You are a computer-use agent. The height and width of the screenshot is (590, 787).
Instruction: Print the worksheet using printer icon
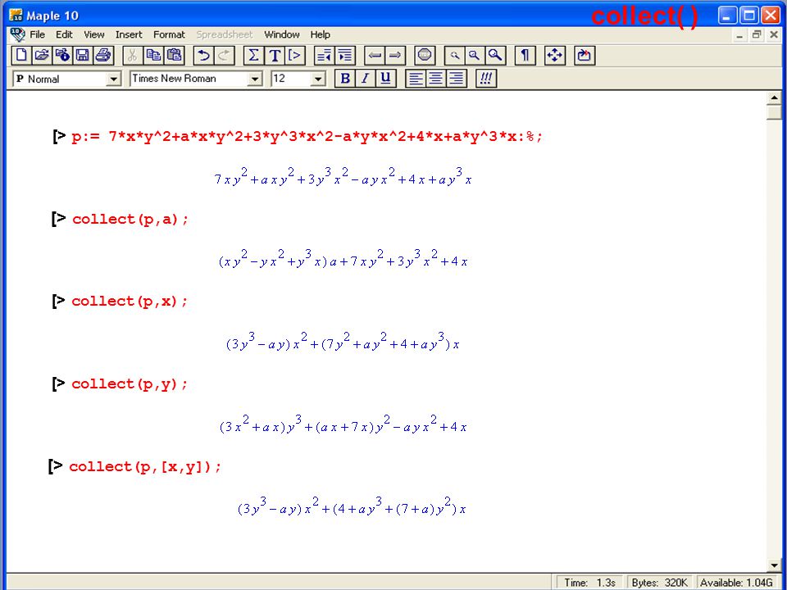click(103, 55)
